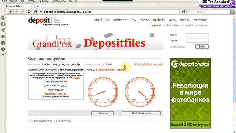Open the Notes panel in the sidebar
The image size is (236, 133).
[x=3, y=37]
